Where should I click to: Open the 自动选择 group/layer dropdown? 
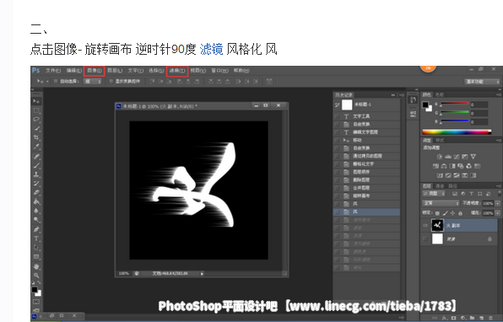[92, 82]
